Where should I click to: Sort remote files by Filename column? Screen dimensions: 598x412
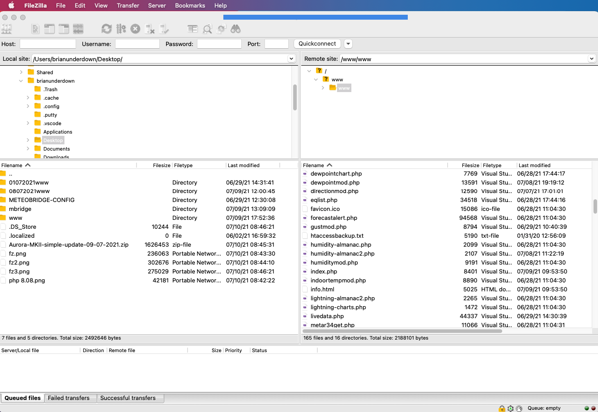click(x=374, y=165)
